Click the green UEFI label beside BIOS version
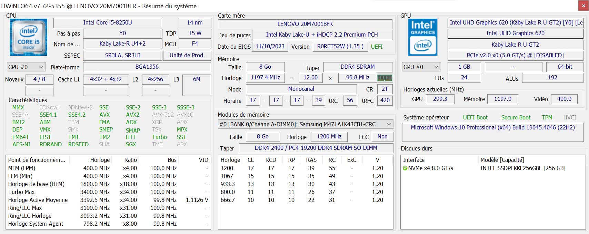 click(x=377, y=47)
